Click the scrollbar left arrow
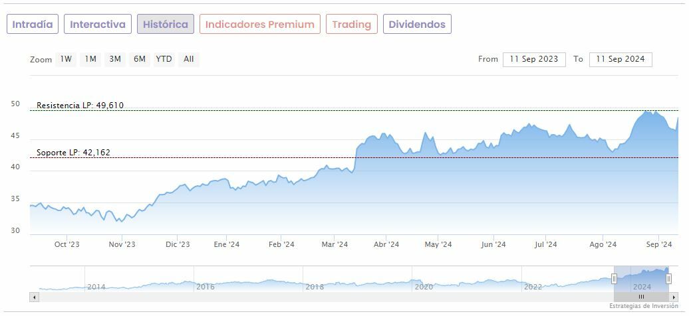689x316 pixels. click(35, 297)
